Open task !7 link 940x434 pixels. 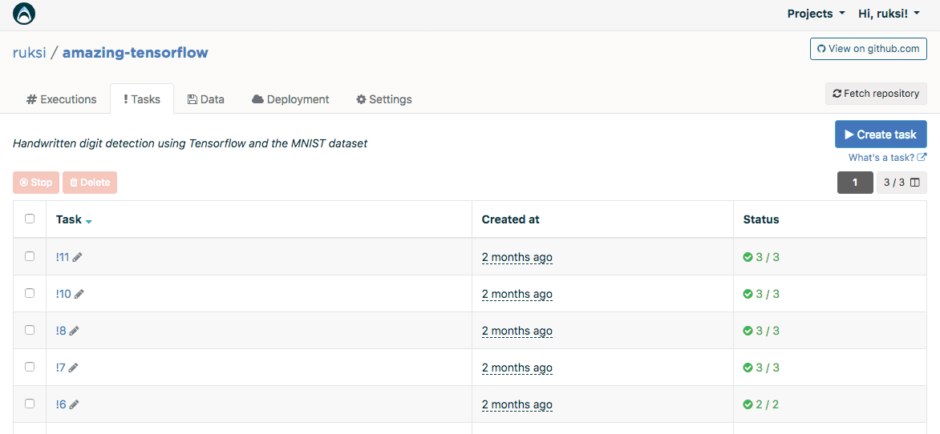(x=60, y=368)
